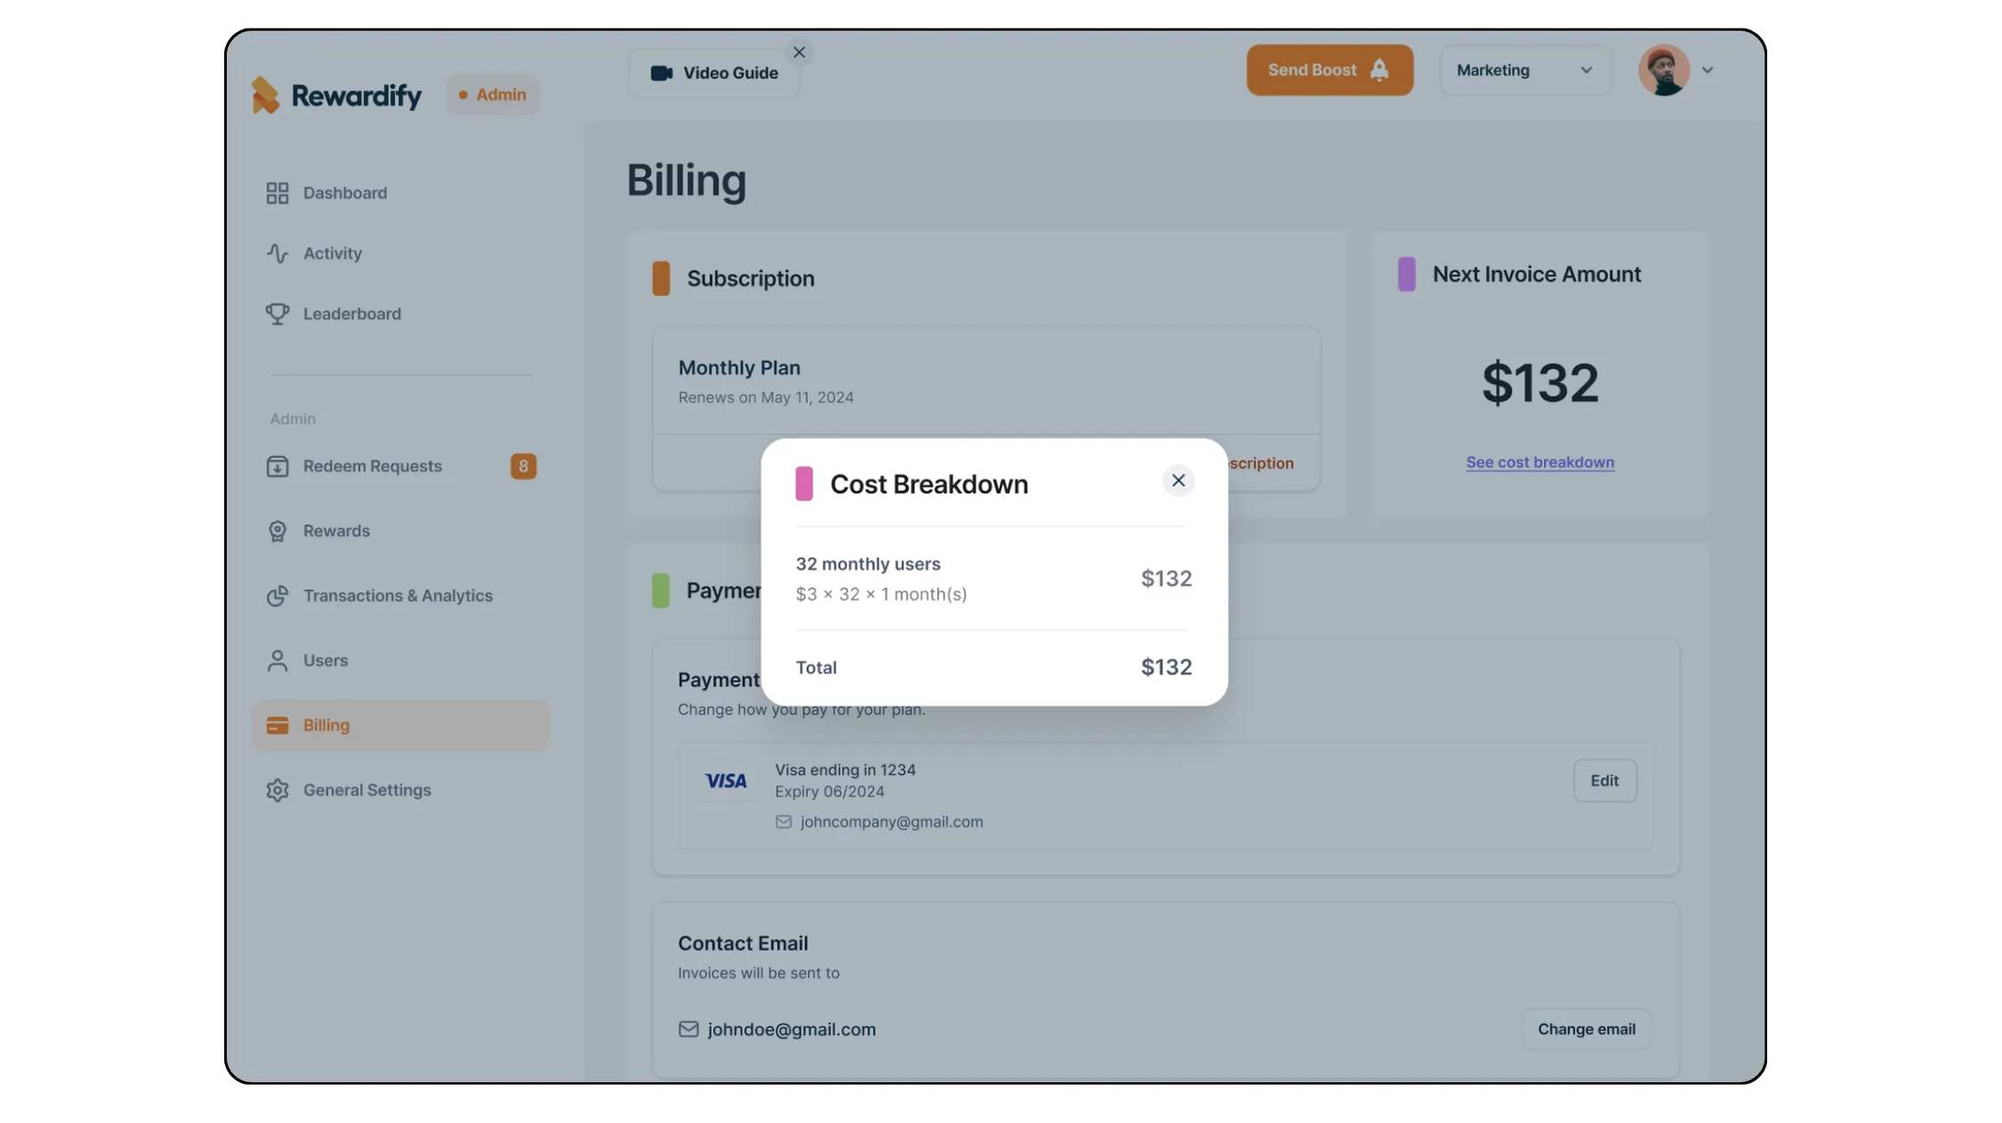Click the Dashboard grid icon
Screen dimensions: 2002x1123
277,193
